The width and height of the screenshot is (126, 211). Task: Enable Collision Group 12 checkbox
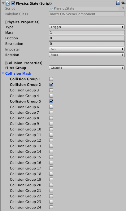coord(51,140)
